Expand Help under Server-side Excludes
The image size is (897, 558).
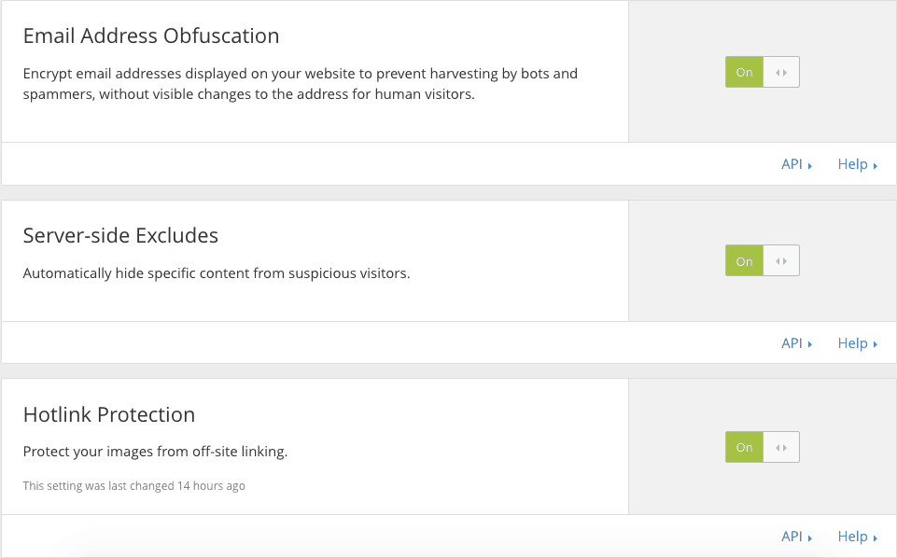pyautogui.click(x=857, y=343)
